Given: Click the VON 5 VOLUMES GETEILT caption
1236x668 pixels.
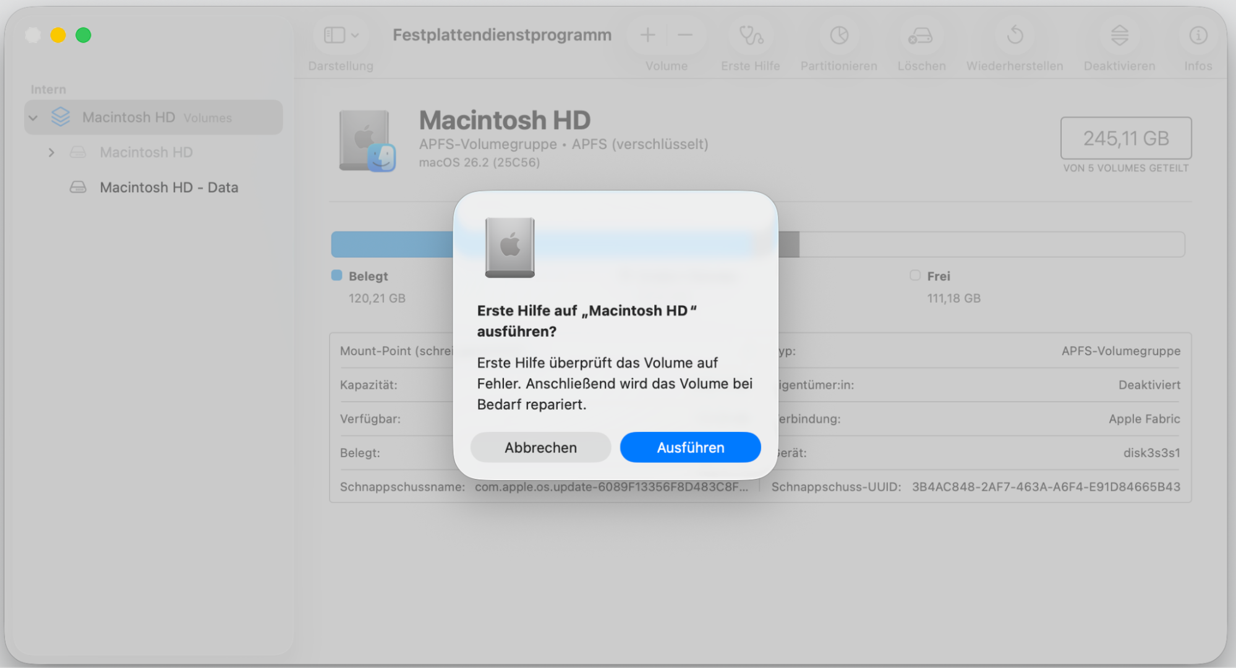Looking at the screenshot, I should click(x=1126, y=168).
